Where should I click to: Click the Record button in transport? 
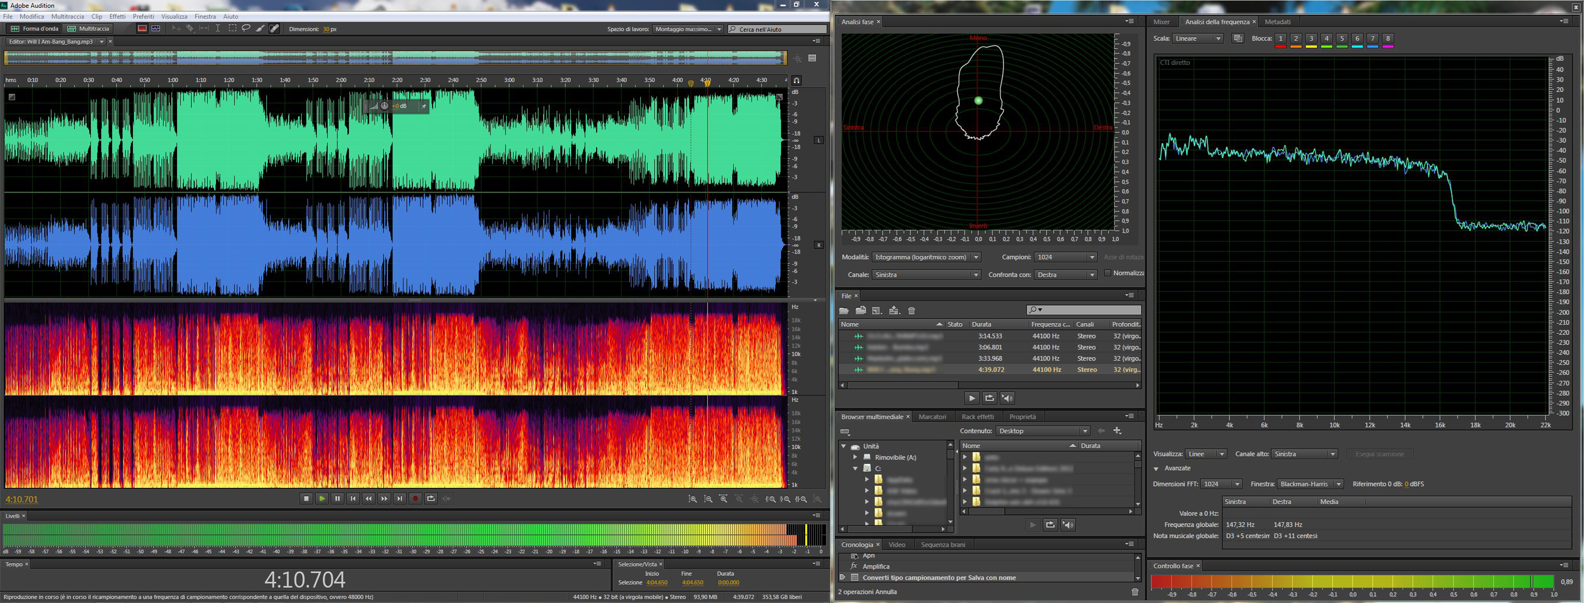(415, 499)
